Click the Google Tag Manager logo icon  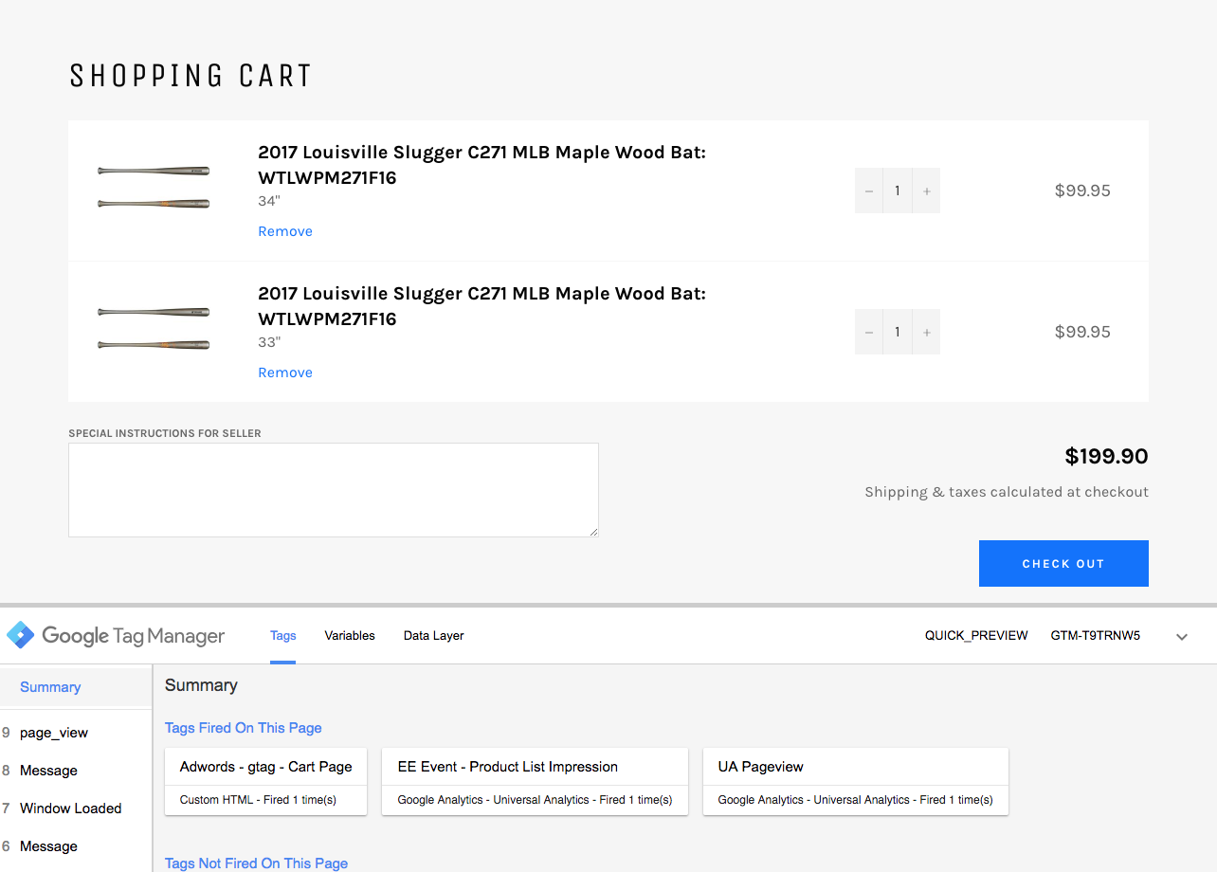(x=21, y=635)
